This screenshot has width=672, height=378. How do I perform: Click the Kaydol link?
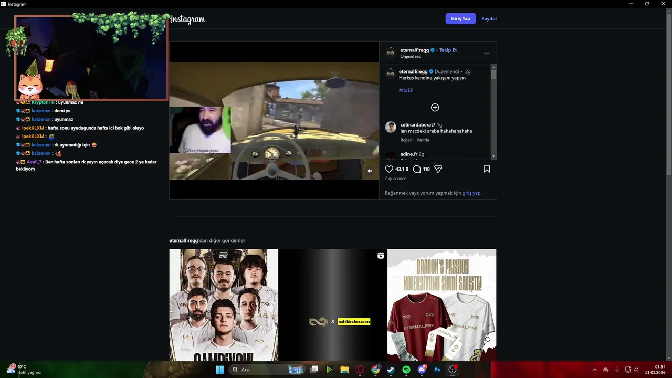(x=489, y=18)
